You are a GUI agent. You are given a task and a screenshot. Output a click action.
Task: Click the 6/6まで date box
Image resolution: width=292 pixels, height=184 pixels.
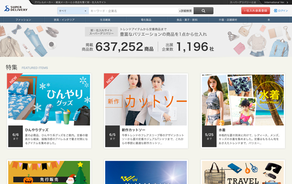[x=16, y=136]
